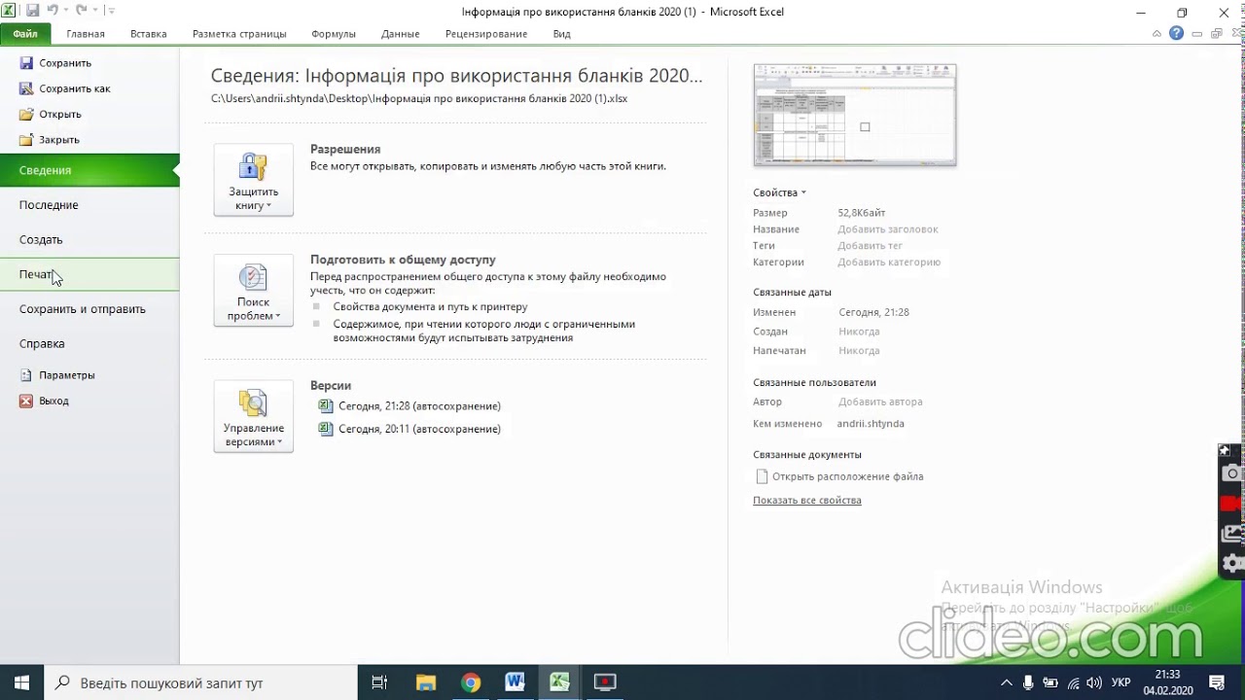Open File Explorer from the taskbar
The image size is (1245, 700).
tap(425, 682)
